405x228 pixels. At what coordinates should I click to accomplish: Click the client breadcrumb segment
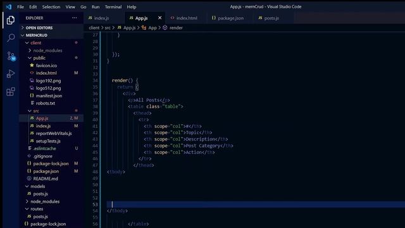pyautogui.click(x=94, y=28)
